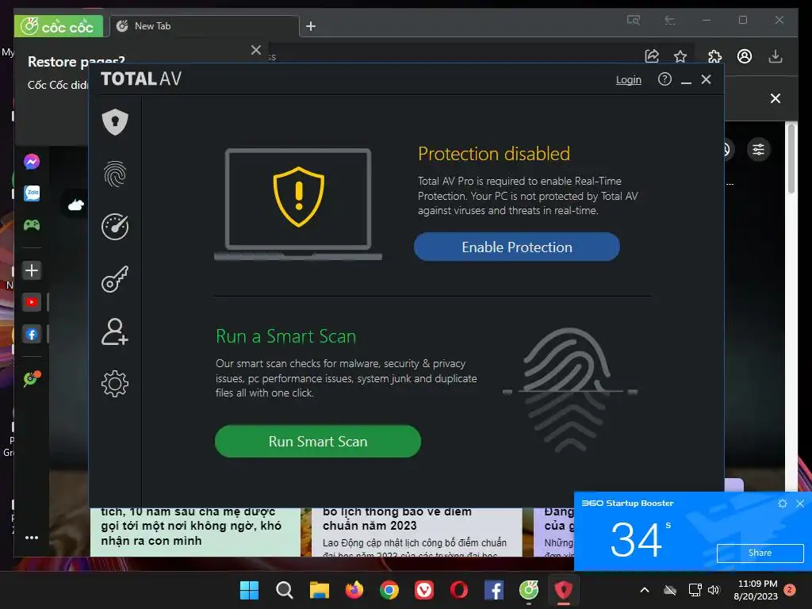Click the browser share page icon
The height and width of the screenshot is (609, 812).
point(652,56)
